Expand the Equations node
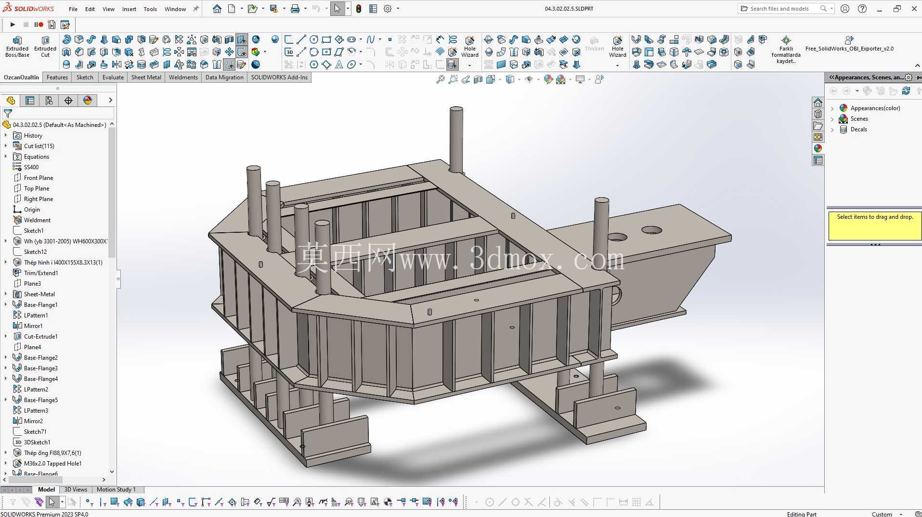The image size is (922, 517). tap(6, 157)
